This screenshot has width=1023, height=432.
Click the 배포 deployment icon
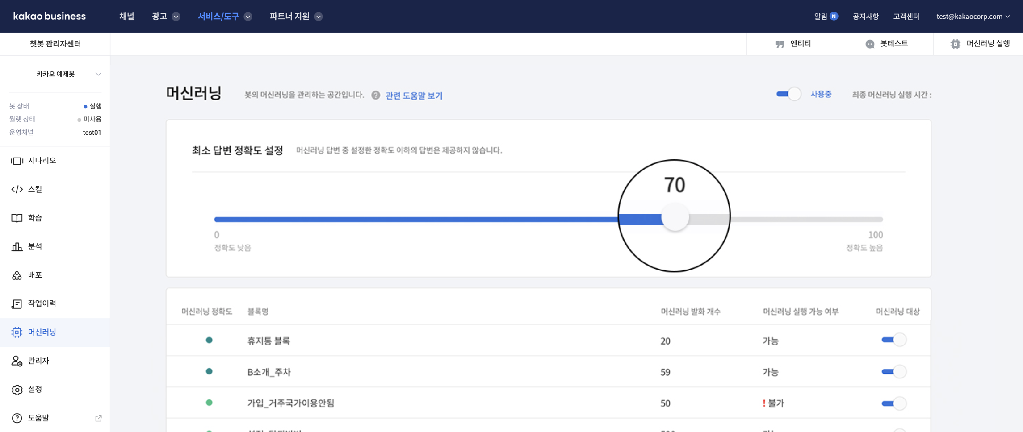click(17, 275)
